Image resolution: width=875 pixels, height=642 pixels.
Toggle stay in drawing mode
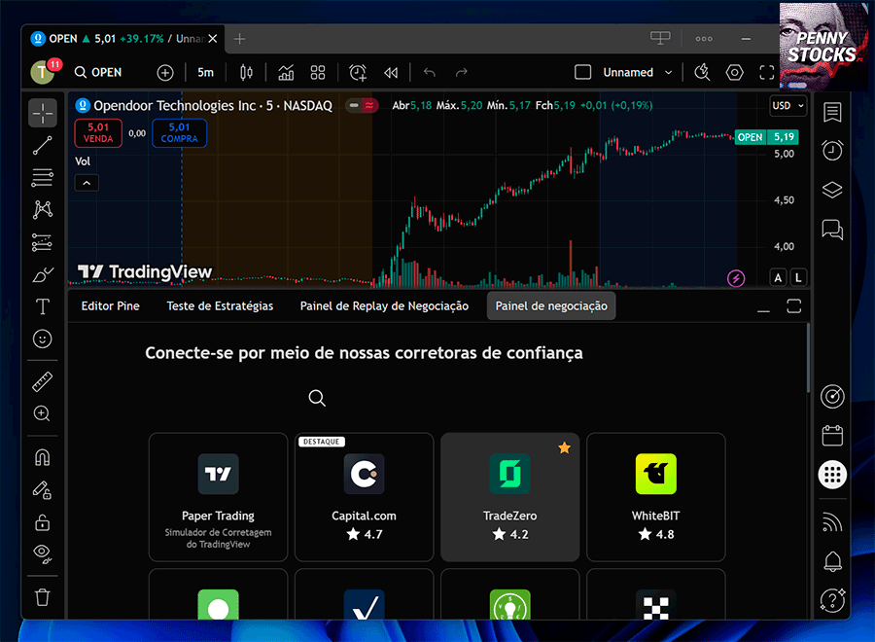[x=43, y=490]
